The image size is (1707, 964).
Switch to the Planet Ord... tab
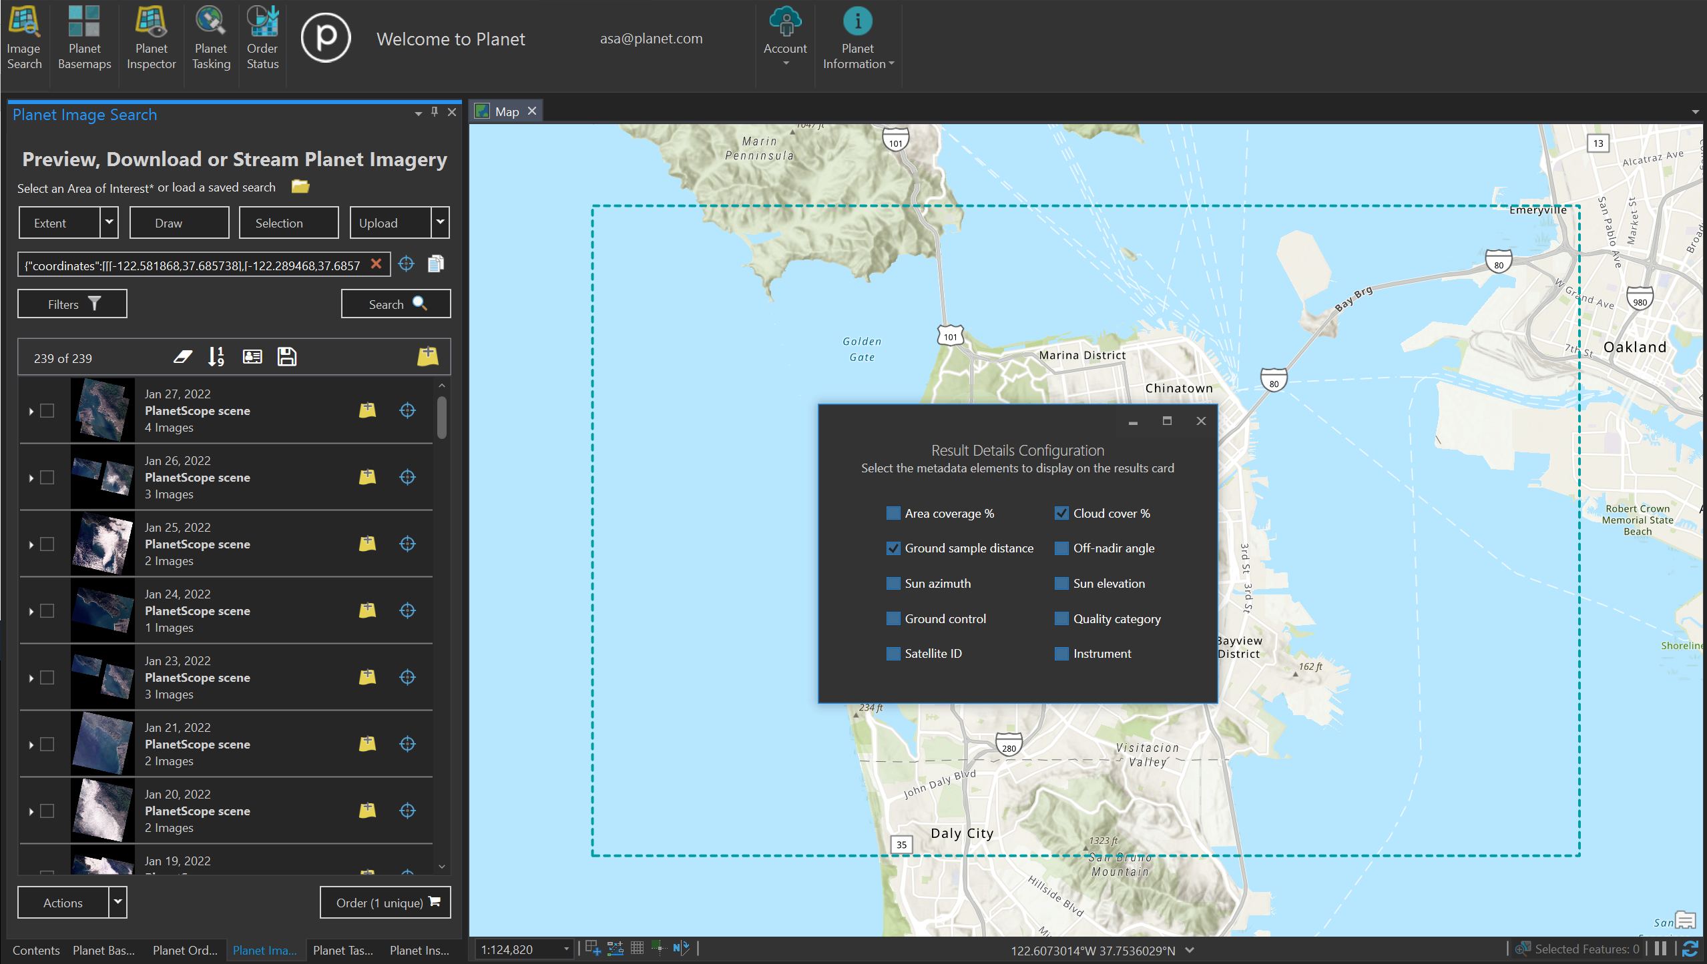(x=185, y=950)
